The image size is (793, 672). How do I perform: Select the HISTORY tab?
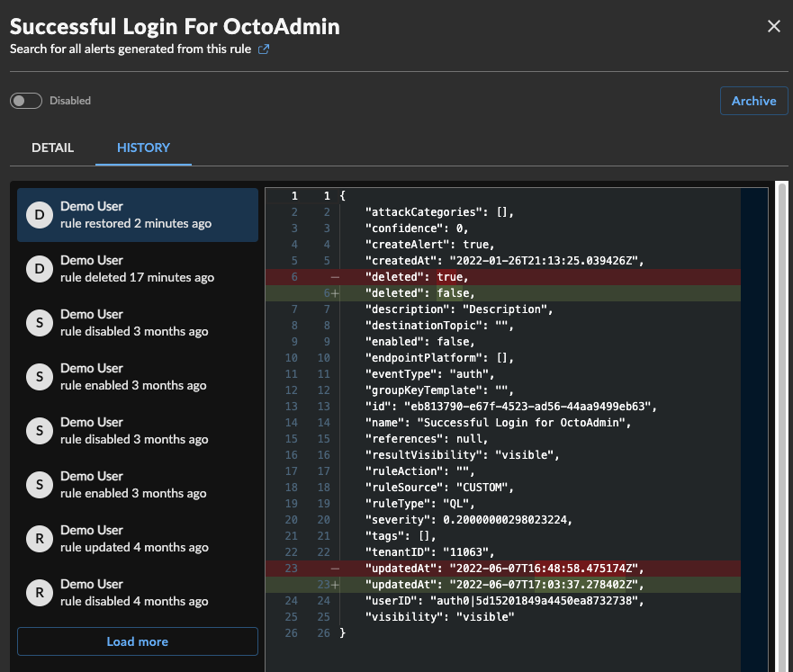(x=144, y=148)
